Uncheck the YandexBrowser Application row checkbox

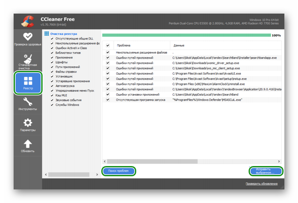[x=108, y=89]
